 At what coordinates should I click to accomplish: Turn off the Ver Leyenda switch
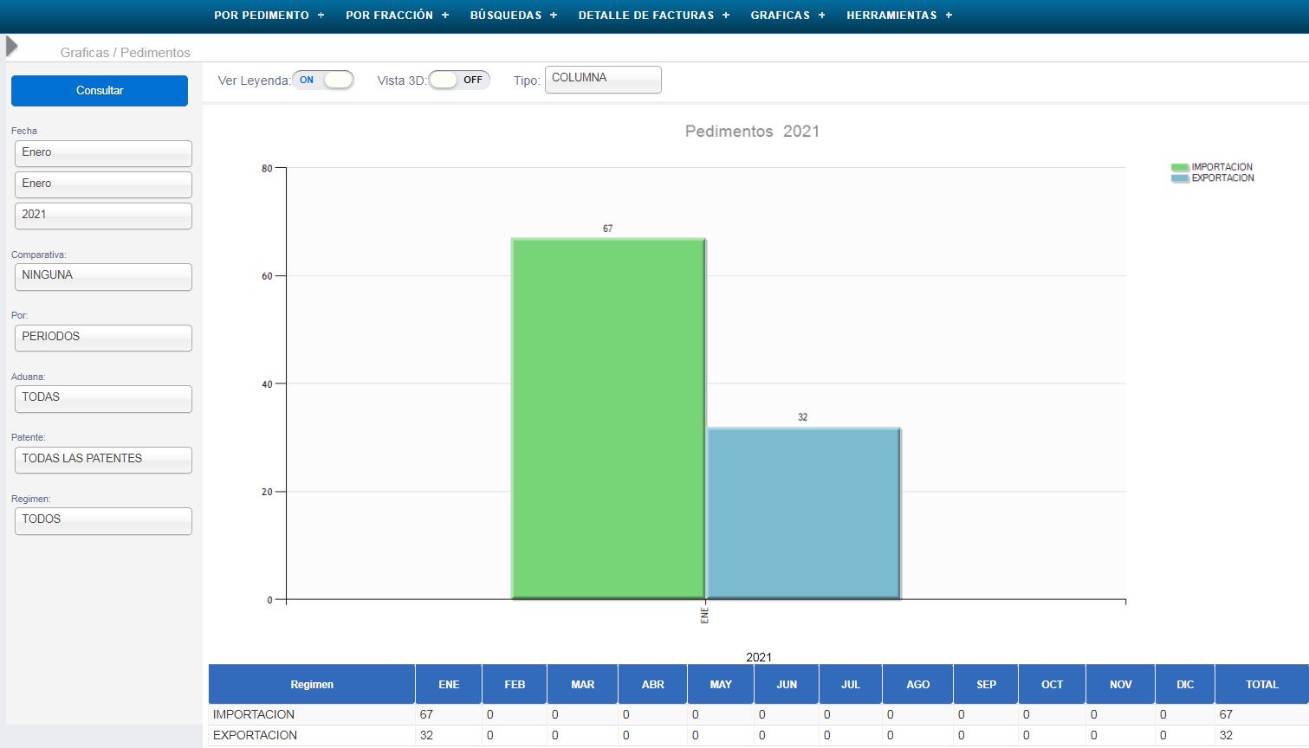click(x=323, y=81)
